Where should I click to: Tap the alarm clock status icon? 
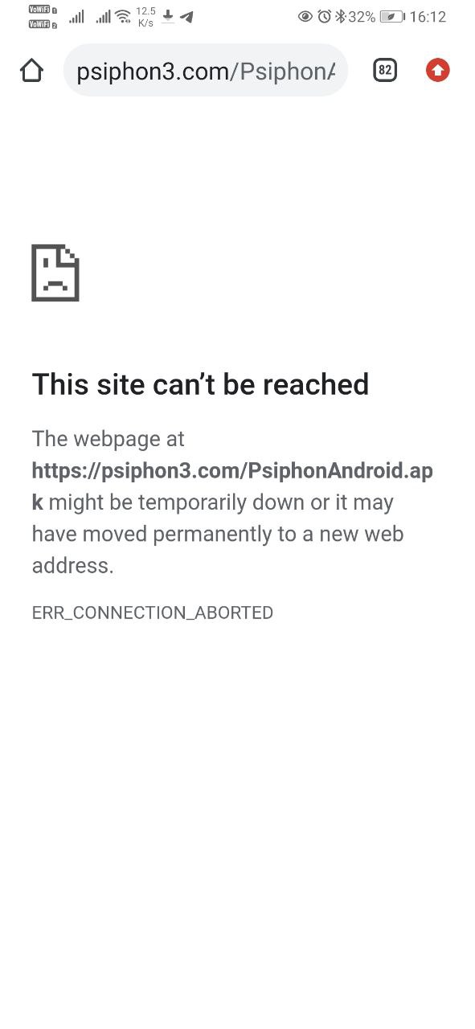click(325, 16)
